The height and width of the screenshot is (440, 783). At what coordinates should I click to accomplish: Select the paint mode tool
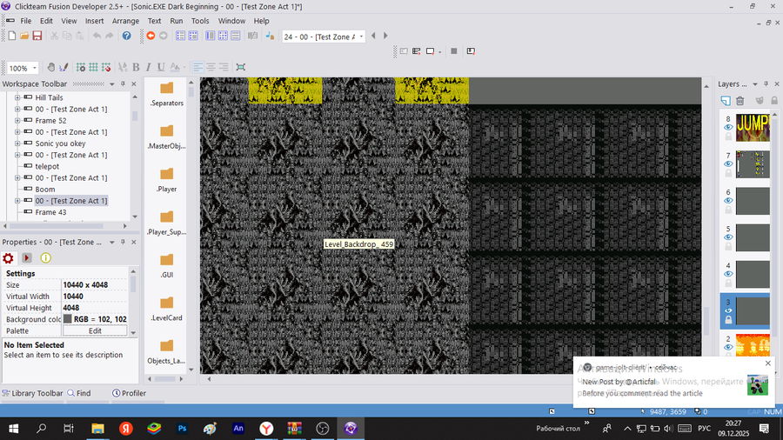[x=64, y=67]
